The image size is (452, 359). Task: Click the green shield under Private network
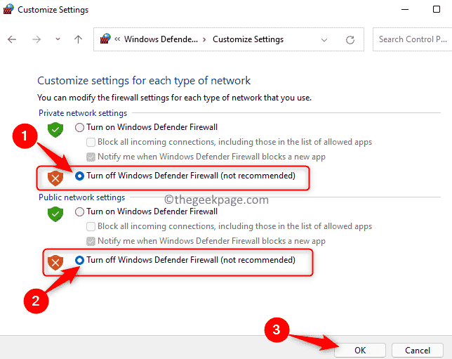(x=55, y=130)
